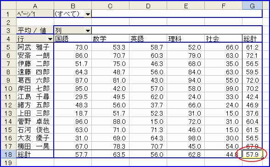This screenshot has height=167, width=270.
Task: Select 阿武 雅子's 国語 score 73.0
Action: click(x=73, y=47)
